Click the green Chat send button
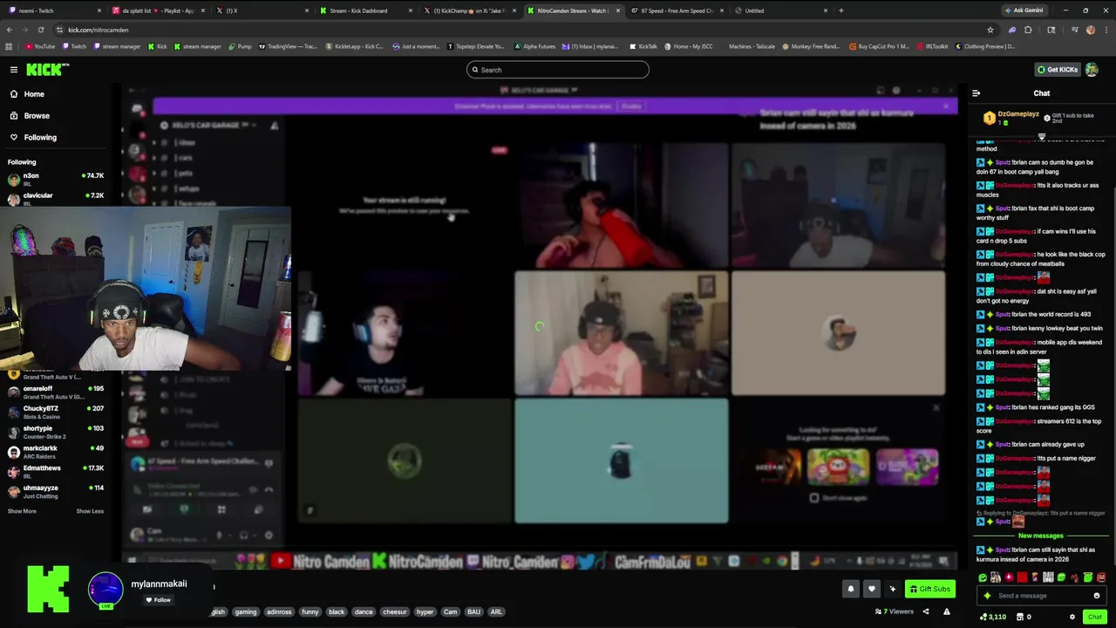This screenshot has width=1116, height=628. pos(1095,617)
